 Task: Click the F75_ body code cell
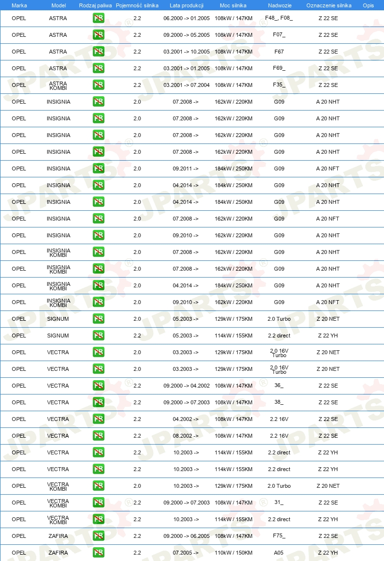[279, 535]
